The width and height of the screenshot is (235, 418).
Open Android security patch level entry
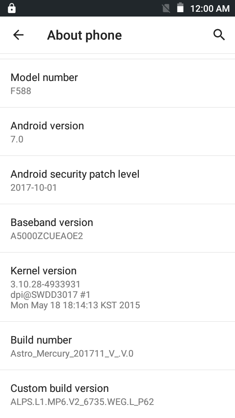tap(117, 180)
